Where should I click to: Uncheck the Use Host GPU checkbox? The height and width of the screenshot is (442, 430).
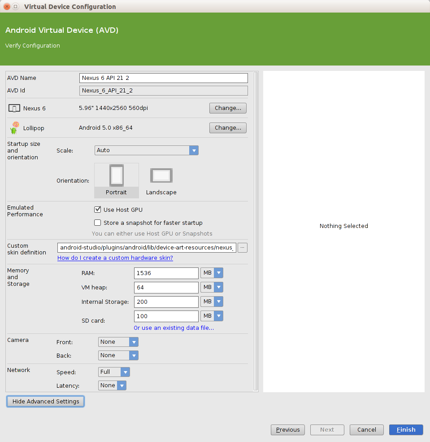click(x=97, y=210)
